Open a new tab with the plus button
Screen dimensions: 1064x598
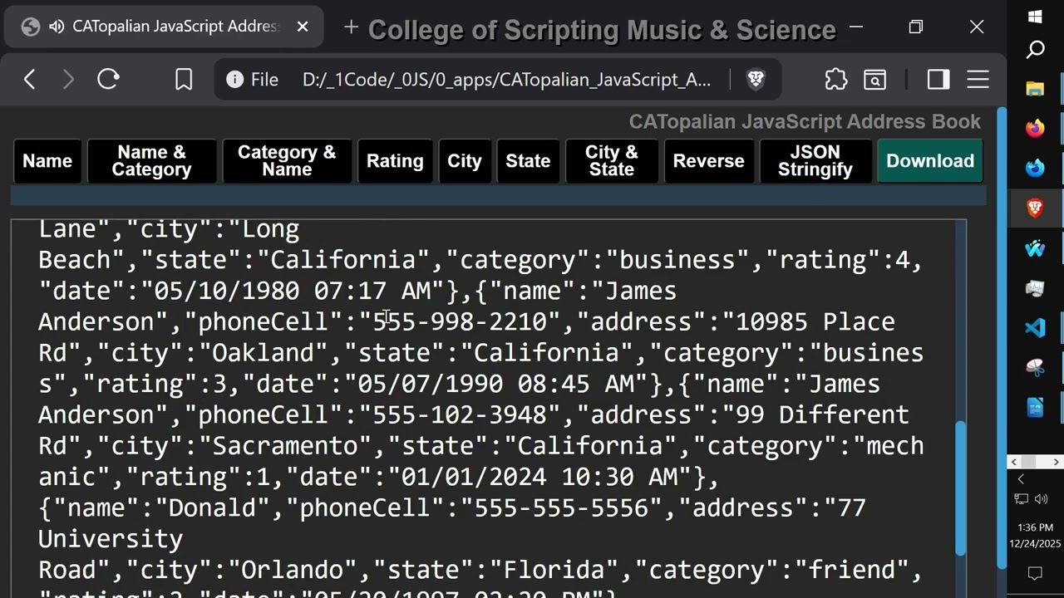point(351,27)
